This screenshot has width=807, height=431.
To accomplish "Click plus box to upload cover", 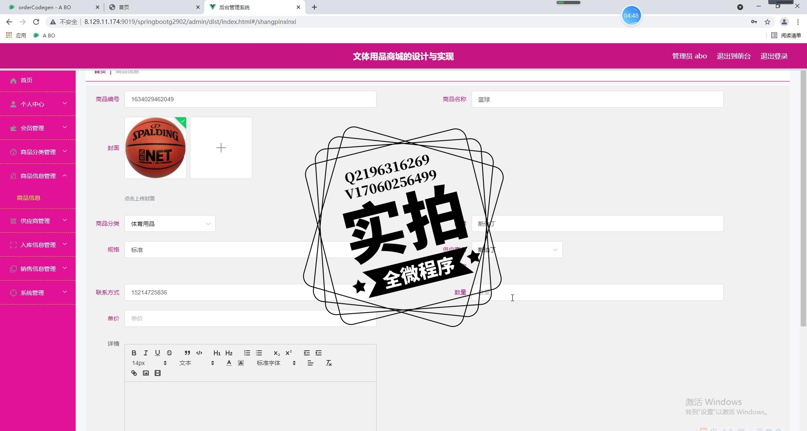I will click(x=221, y=148).
